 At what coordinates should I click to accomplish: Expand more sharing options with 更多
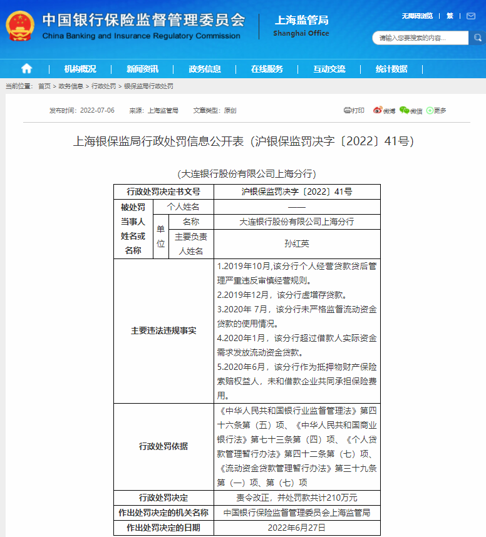pyautogui.click(x=437, y=111)
